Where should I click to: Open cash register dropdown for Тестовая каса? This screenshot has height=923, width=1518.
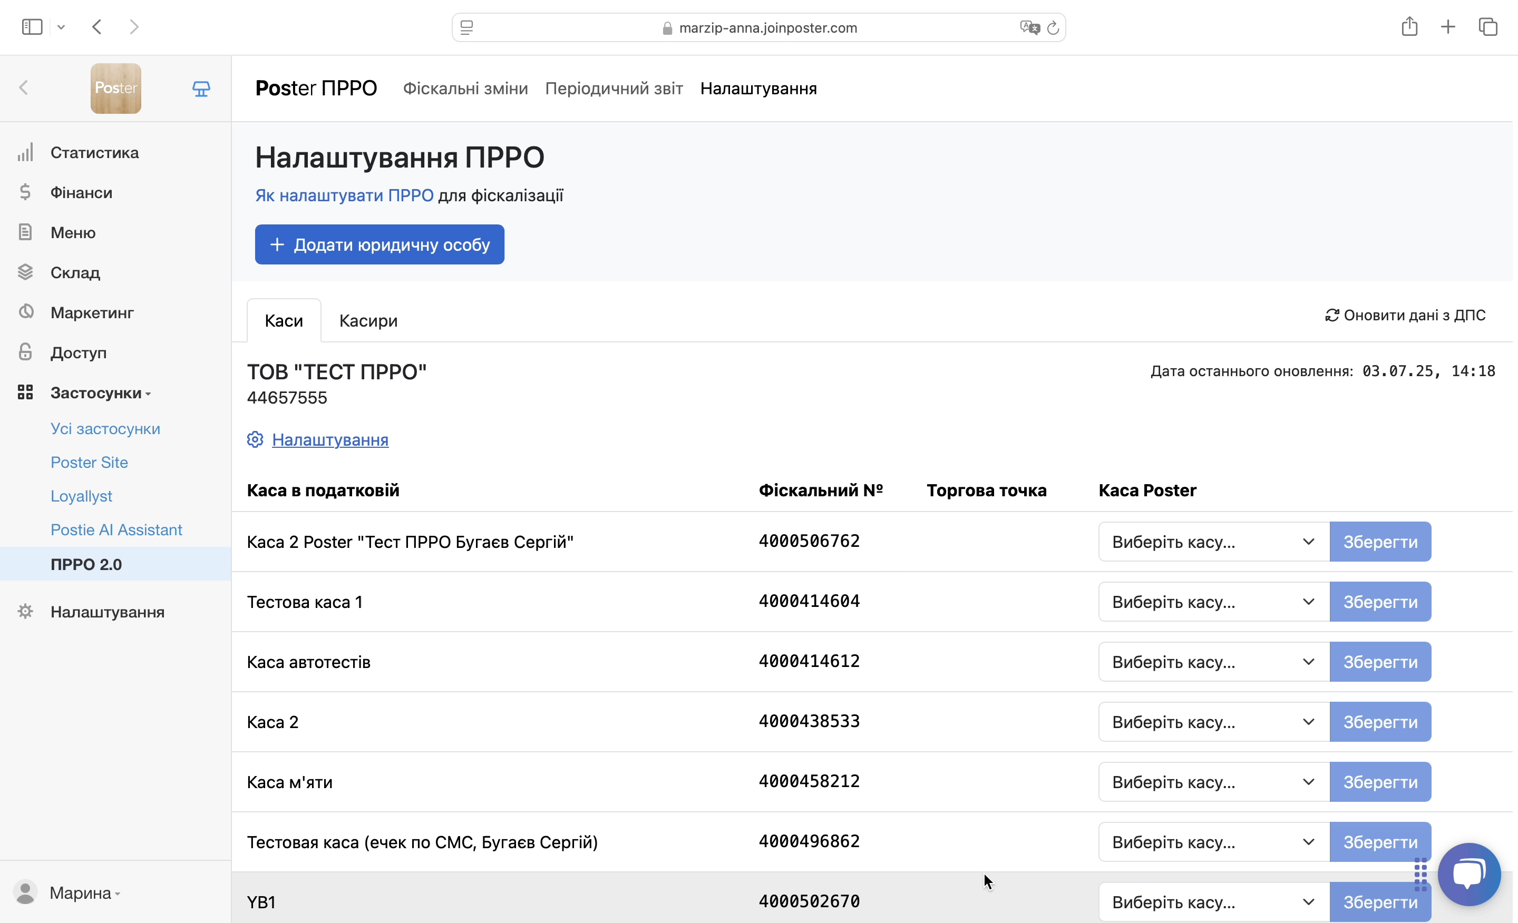1214,842
